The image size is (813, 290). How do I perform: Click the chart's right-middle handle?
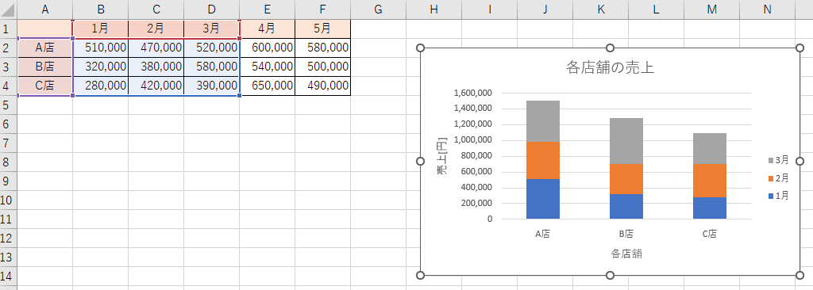pyautogui.click(x=800, y=162)
